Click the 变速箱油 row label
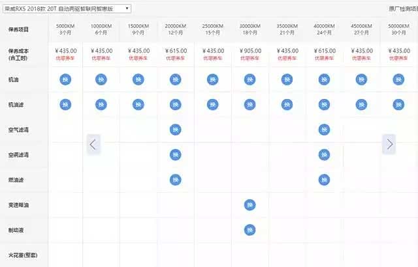418x267 pixels. 18,205
